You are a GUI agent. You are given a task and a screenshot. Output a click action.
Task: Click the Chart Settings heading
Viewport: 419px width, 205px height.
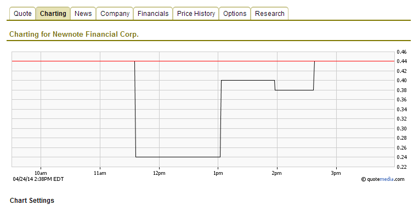[32, 201]
